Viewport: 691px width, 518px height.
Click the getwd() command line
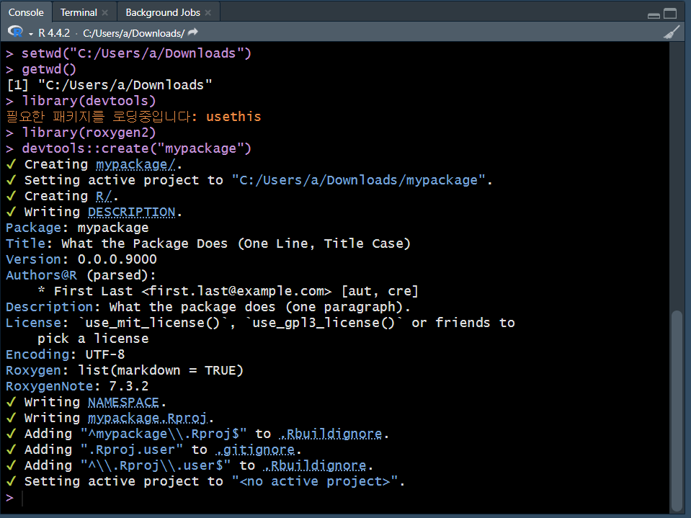coord(49,69)
